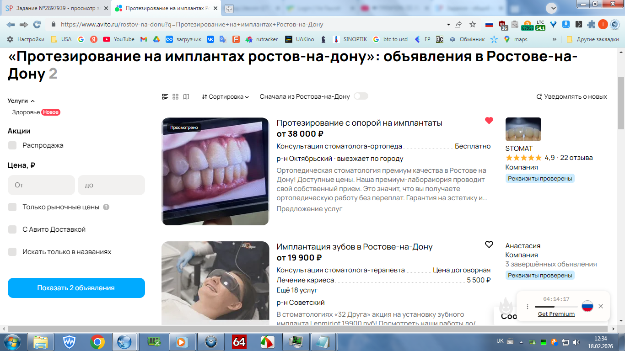Open the Сортировка dropdown
This screenshot has width=625, height=351.
(x=225, y=97)
